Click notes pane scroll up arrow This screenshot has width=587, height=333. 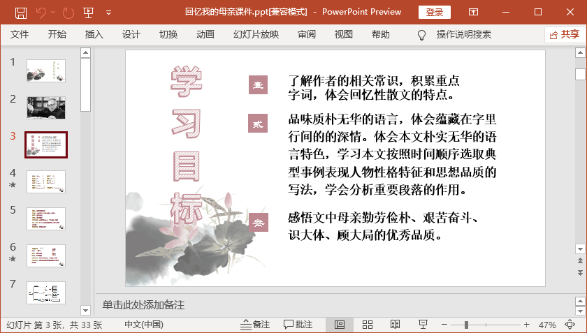click(x=580, y=301)
